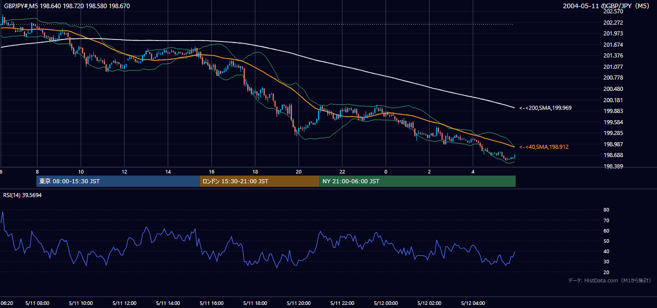The image size is (657, 308).
Task: Click the 40,SMA,198.912 indicator label
Action: point(544,147)
